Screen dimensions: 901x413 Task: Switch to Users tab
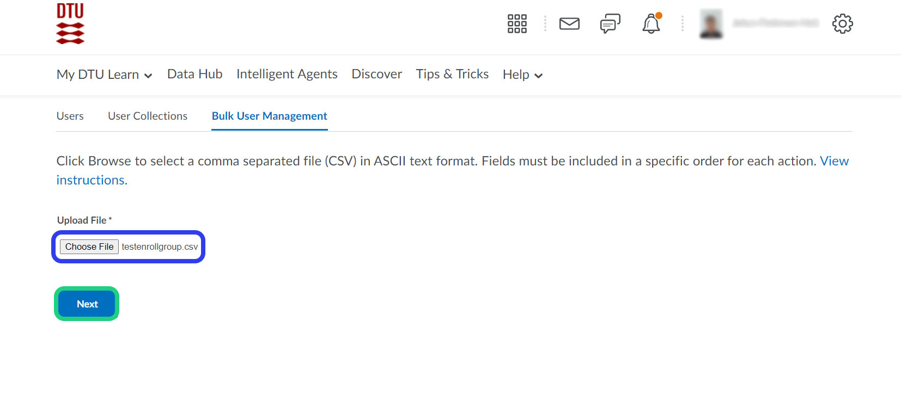click(x=70, y=116)
